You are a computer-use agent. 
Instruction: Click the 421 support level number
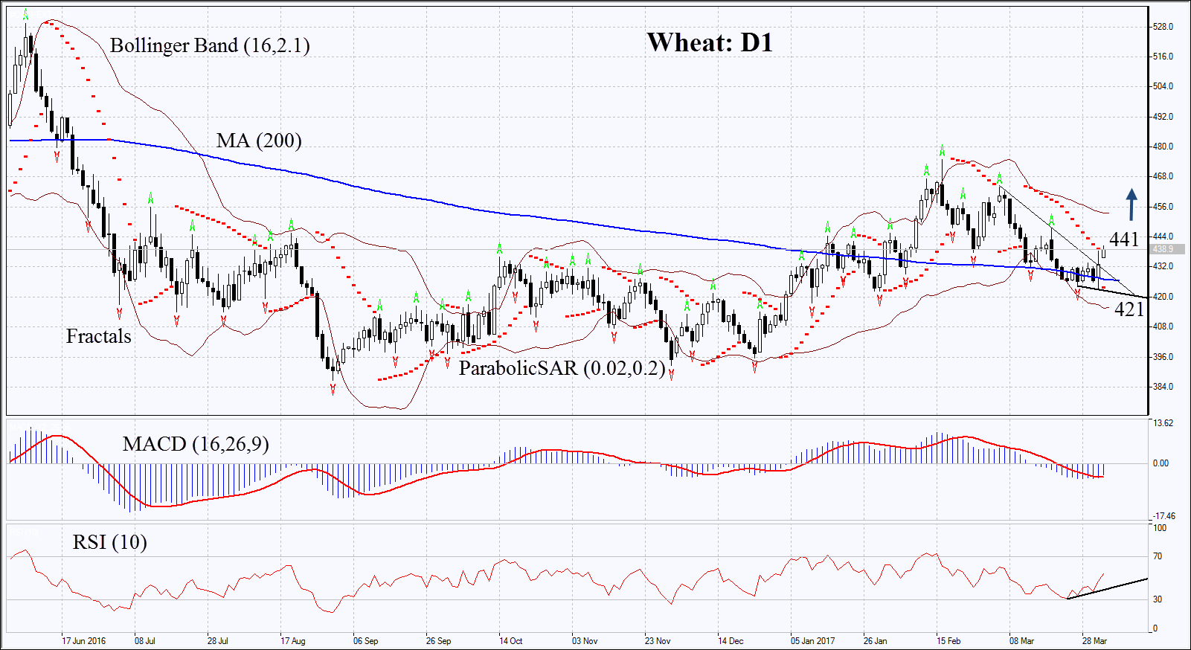(x=1129, y=309)
